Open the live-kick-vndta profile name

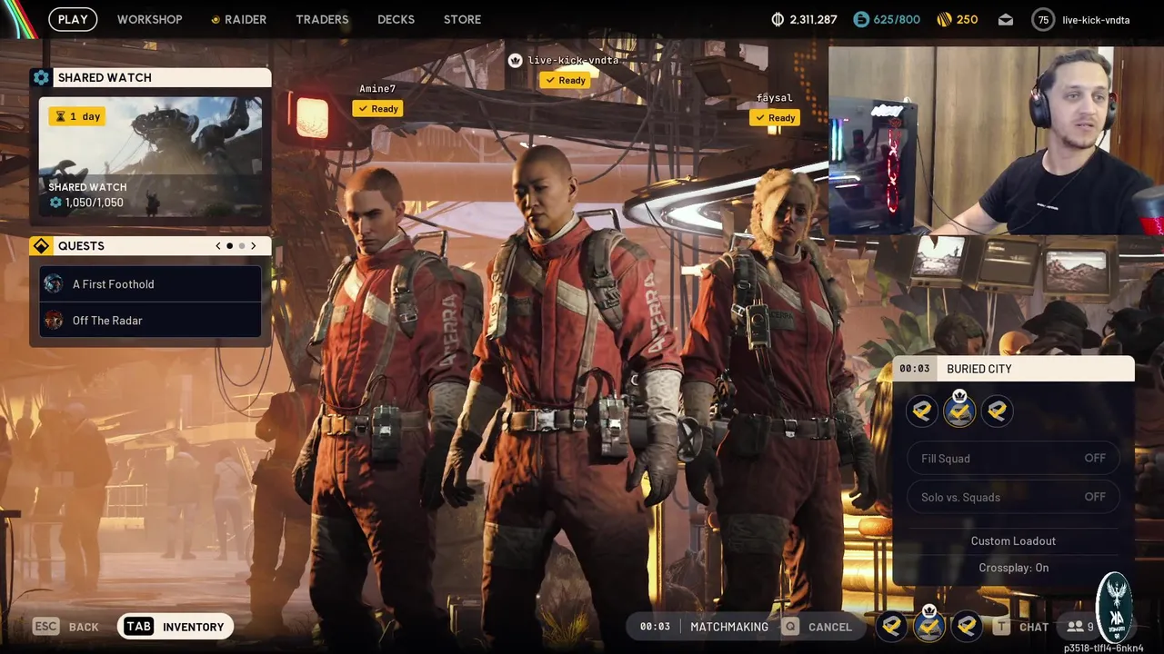click(1096, 20)
